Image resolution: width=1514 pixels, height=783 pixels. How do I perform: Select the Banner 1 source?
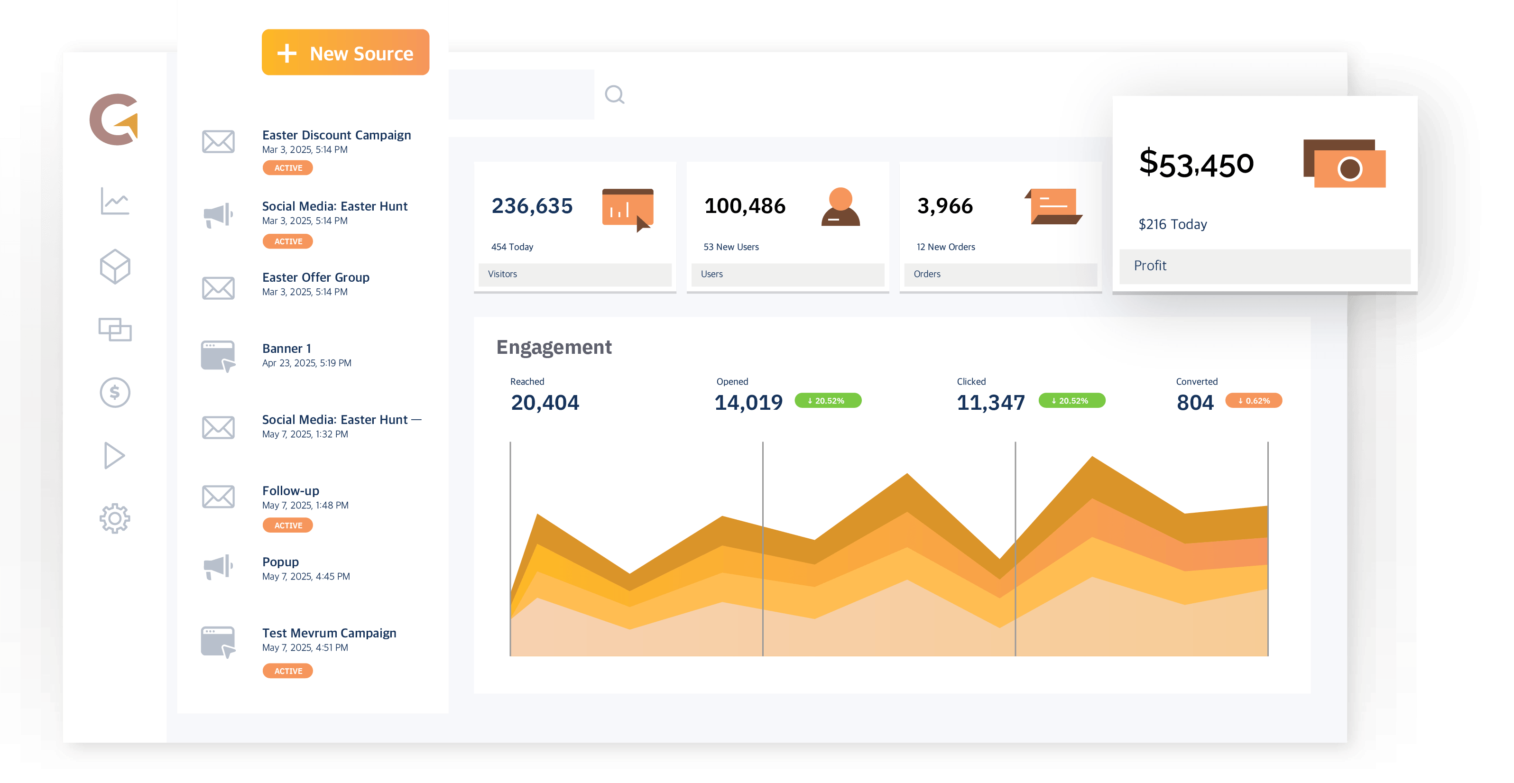click(286, 349)
